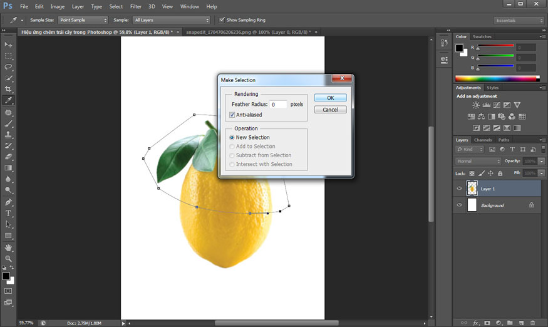This screenshot has height=327, width=548.
Task: Switch to snapedit PNG document tab
Action: tap(248, 32)
